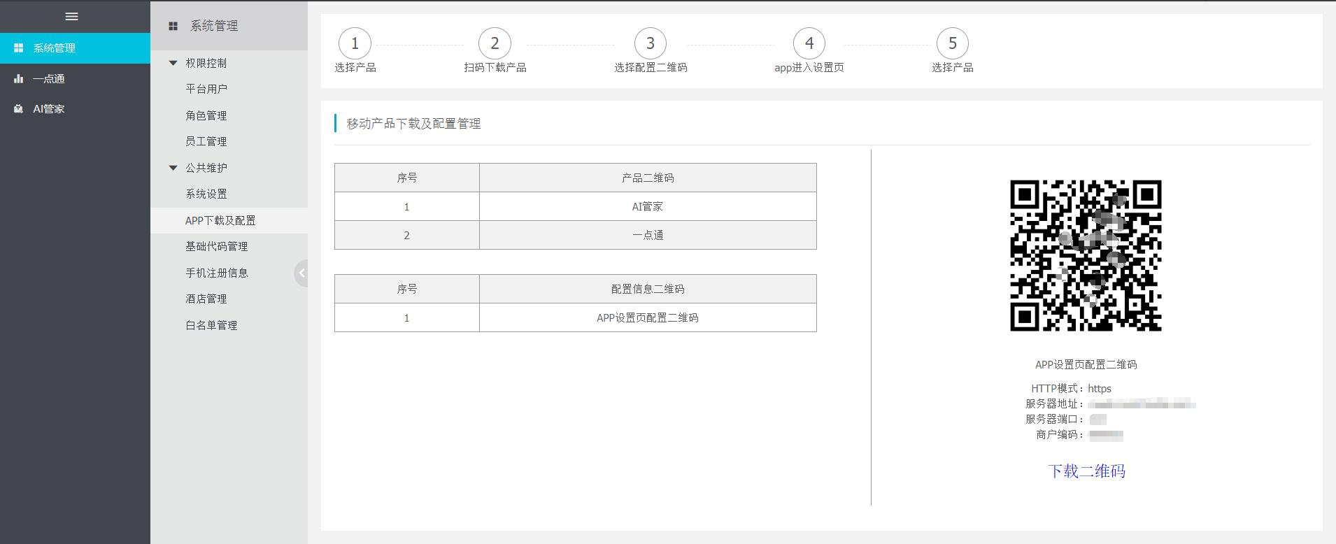Viewport: 1336px width, 544px height.
Task: Click the 移动产品下载及配置管理 heading
Action: tap(413, 124)
